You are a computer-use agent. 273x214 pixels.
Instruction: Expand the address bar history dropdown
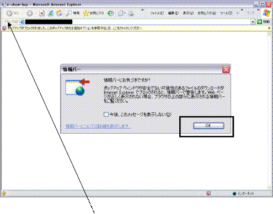253,22
